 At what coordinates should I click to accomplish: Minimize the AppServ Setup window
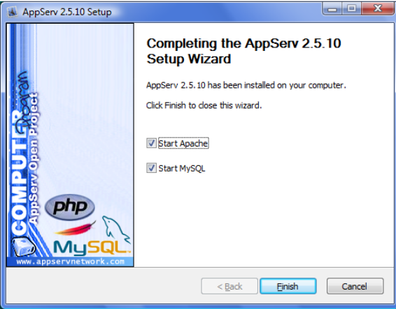point(332,9)
